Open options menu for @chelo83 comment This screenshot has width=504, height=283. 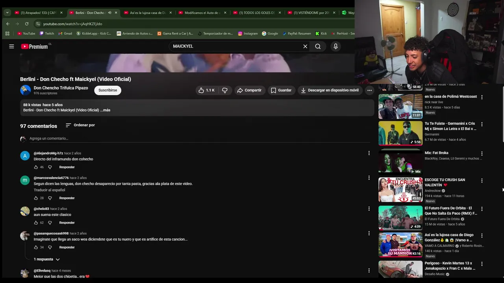369,209
